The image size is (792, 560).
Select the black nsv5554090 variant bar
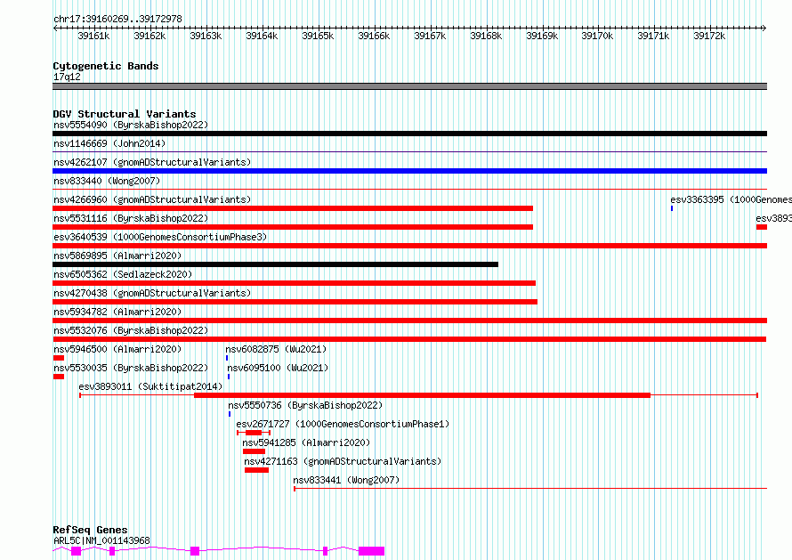click(409, 134)
